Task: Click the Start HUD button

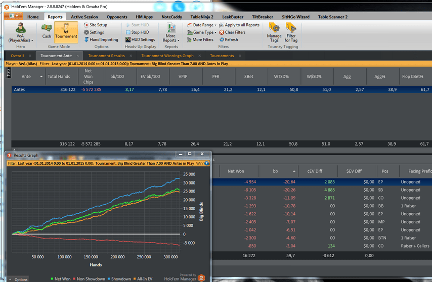Action: coord(137,25)
